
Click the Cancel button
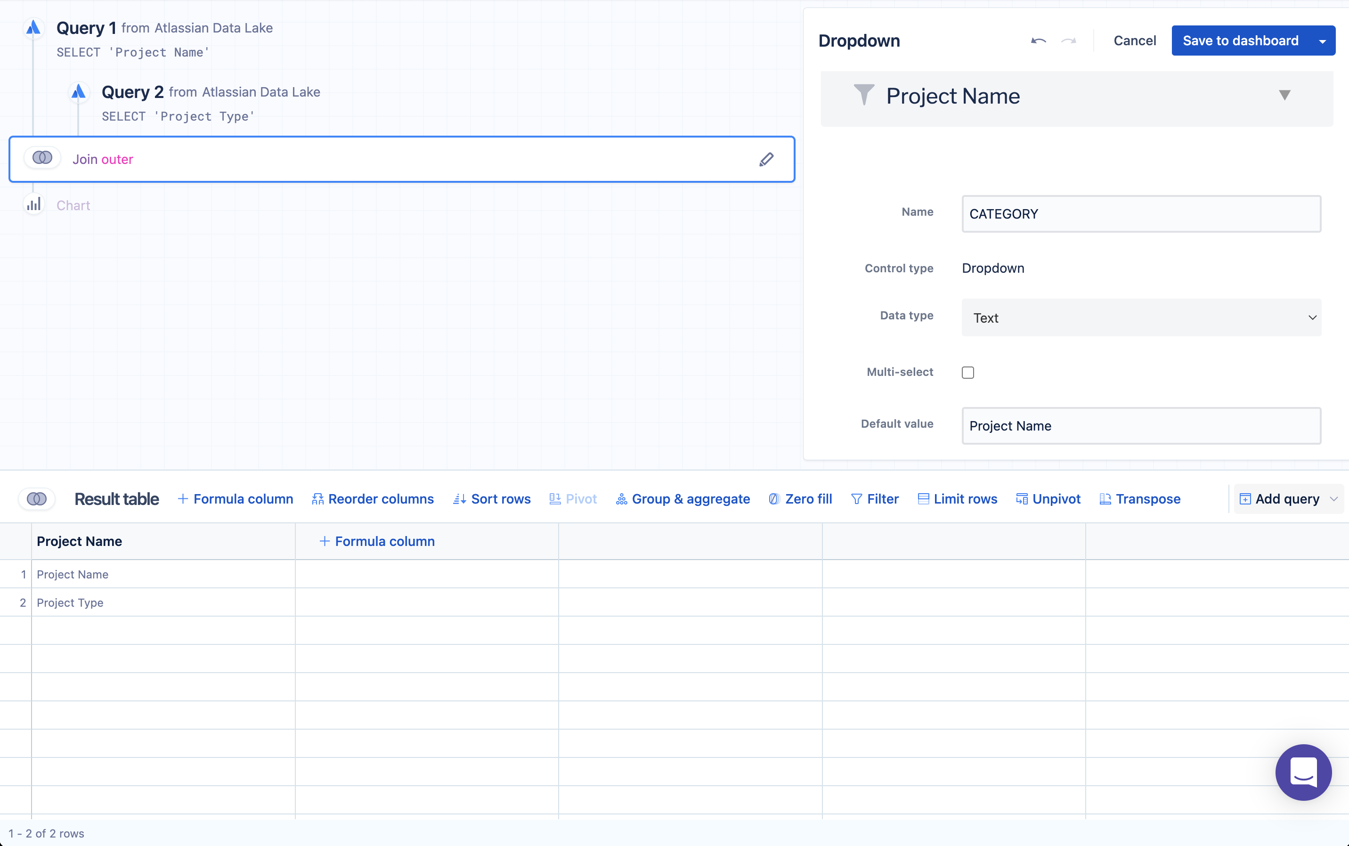click(1134, 41)
